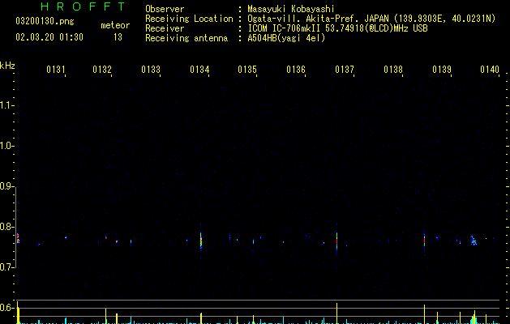Click observer name Masayuki Kobayashi

291,9
